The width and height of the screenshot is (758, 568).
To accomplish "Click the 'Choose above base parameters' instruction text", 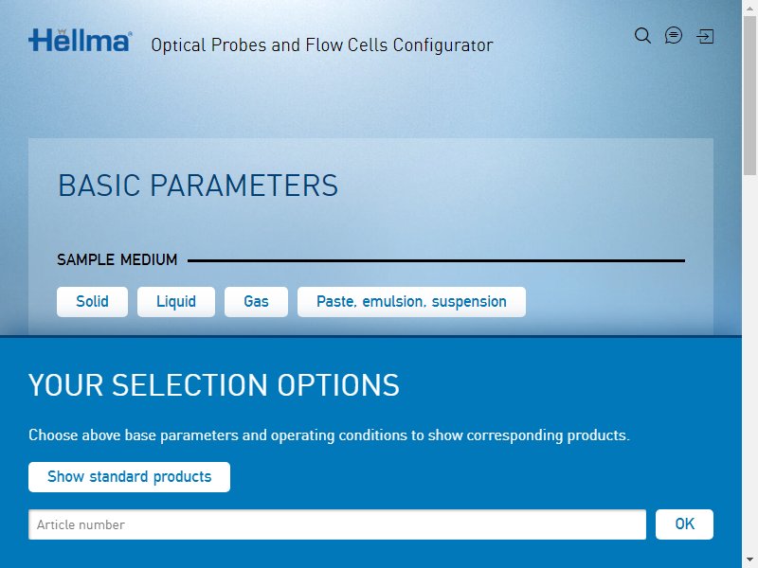I will click(x=329, y=435).
